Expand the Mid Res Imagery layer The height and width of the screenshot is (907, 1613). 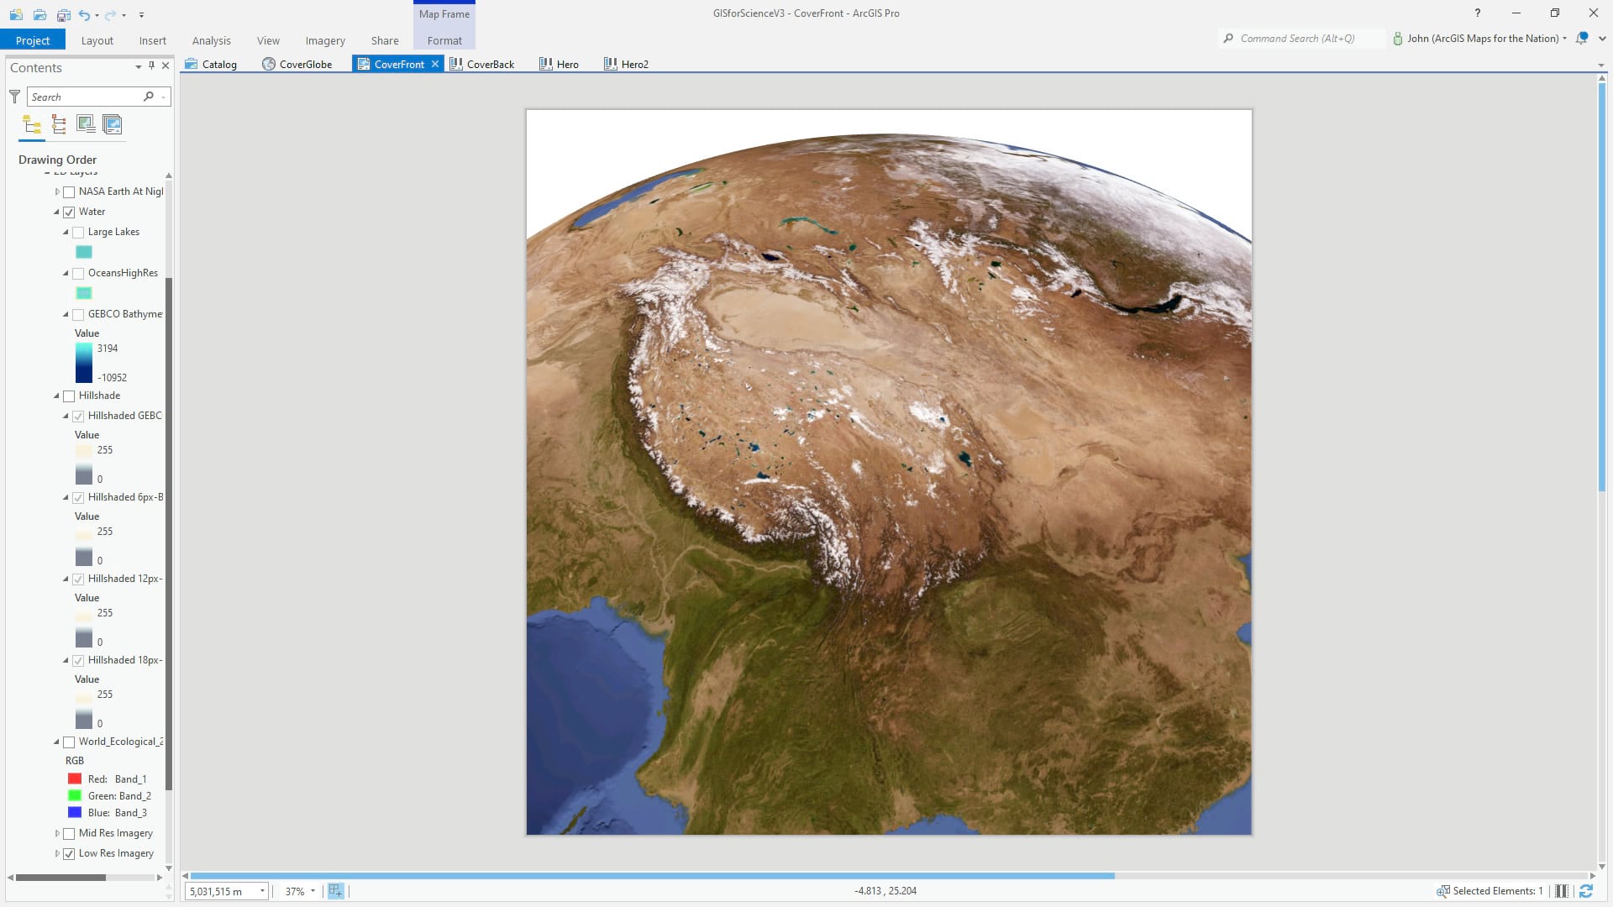(57, 833)
